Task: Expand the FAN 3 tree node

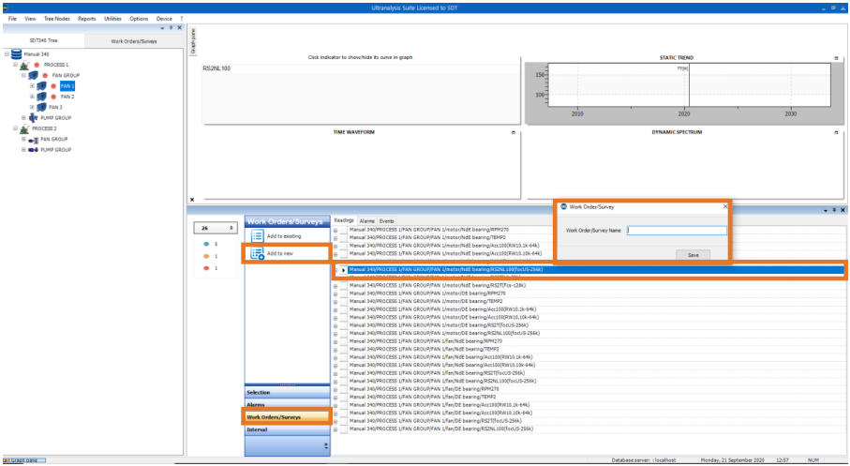Action: (32, 107)
